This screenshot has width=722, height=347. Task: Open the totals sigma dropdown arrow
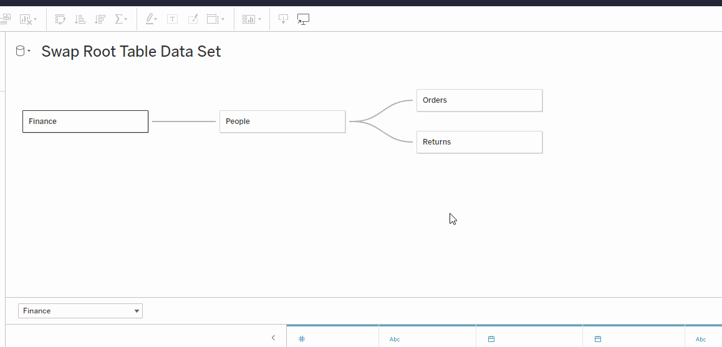click(x=126, y=19)
